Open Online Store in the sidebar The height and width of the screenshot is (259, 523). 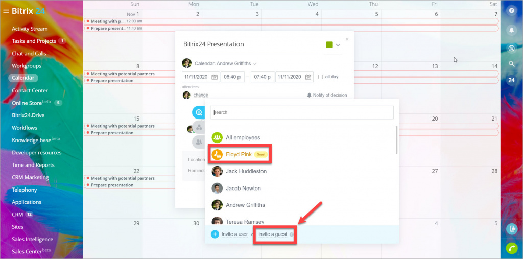27,103
